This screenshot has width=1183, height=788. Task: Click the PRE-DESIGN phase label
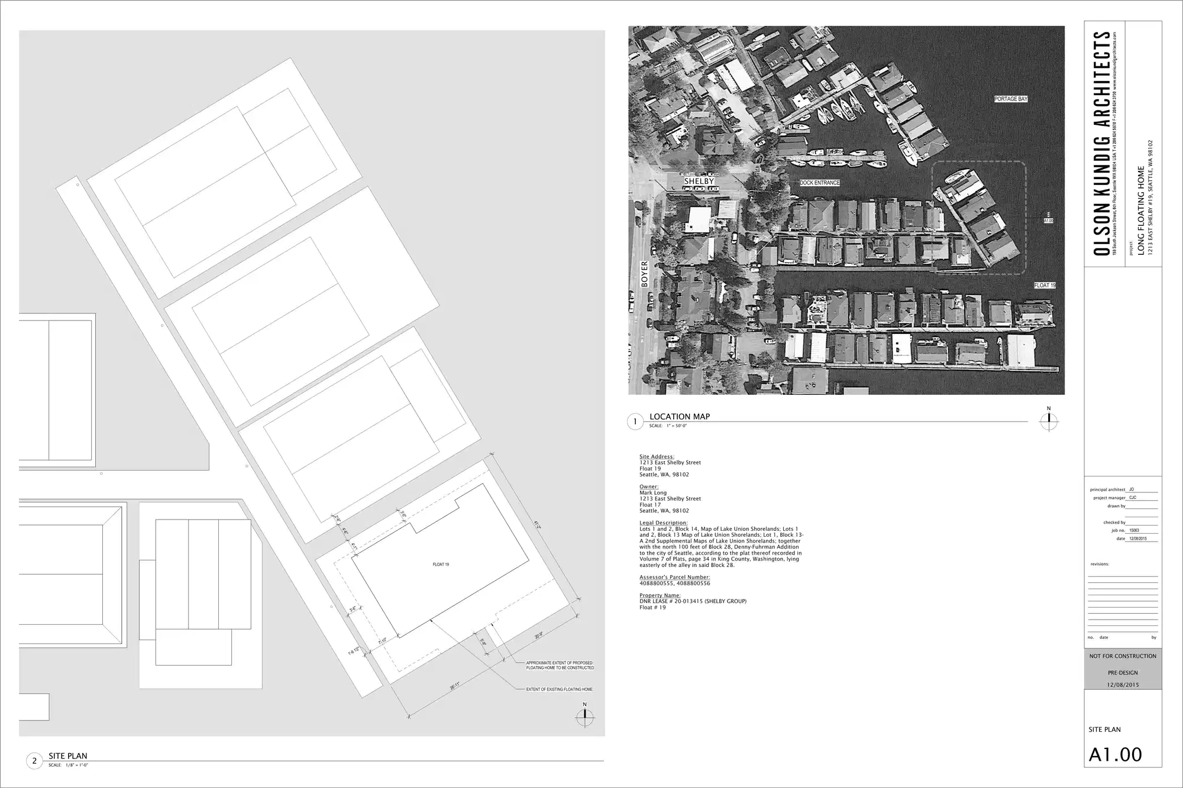click(1123, 672)
